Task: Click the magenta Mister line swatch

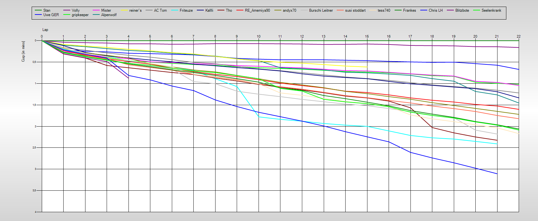Action: pyautogui.click(x=96, y=10)
